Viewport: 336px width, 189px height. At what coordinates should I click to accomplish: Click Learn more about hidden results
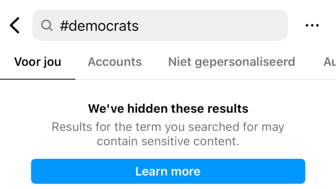click(168, 171)
